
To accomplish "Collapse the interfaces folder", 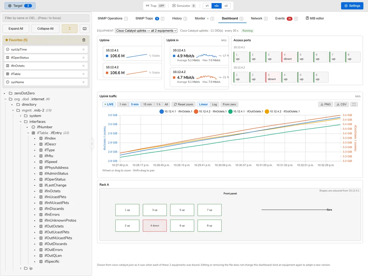I will click(21, 122).
